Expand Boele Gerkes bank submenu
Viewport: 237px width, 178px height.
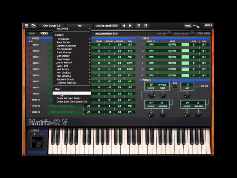click(72, 42)
